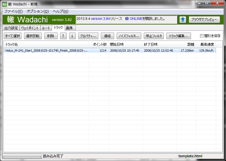Switch to the ウェイポイント tab
Image resolution: width=226 pixels, height=161 pixels.
30,28
